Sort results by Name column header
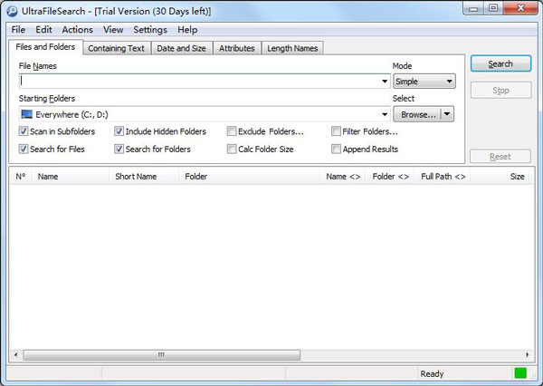Screen dimensions: 543x386 coord(71,176)
